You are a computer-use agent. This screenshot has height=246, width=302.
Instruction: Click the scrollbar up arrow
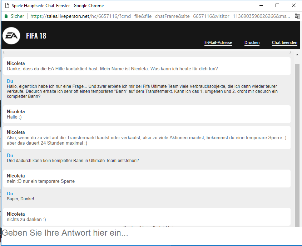point(297,55)
